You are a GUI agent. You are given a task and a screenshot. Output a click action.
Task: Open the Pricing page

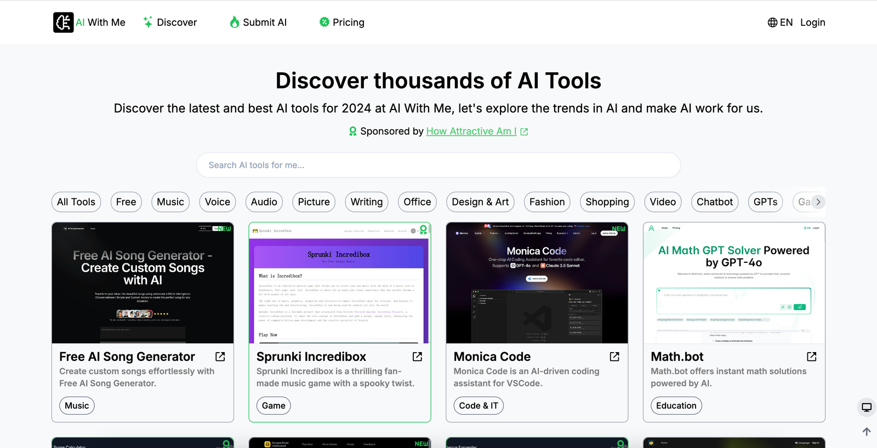tap(342, 22)
